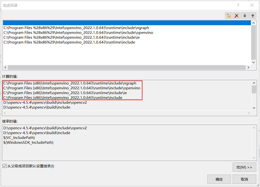This screenshot has width=260, height=187.
Task: Click computed value D:\opencv-4.5.4 include\opencv2
Action: pyautogui.click(x=45, y=102)
